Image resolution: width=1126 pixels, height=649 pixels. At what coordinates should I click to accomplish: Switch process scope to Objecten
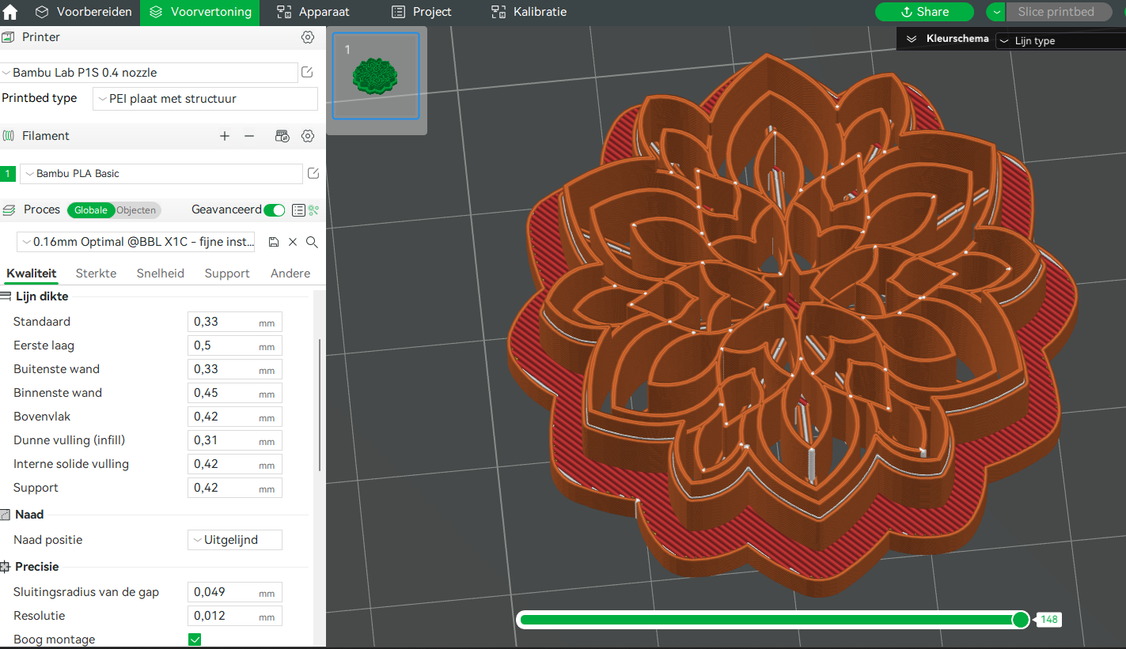[x=137, y=209]
